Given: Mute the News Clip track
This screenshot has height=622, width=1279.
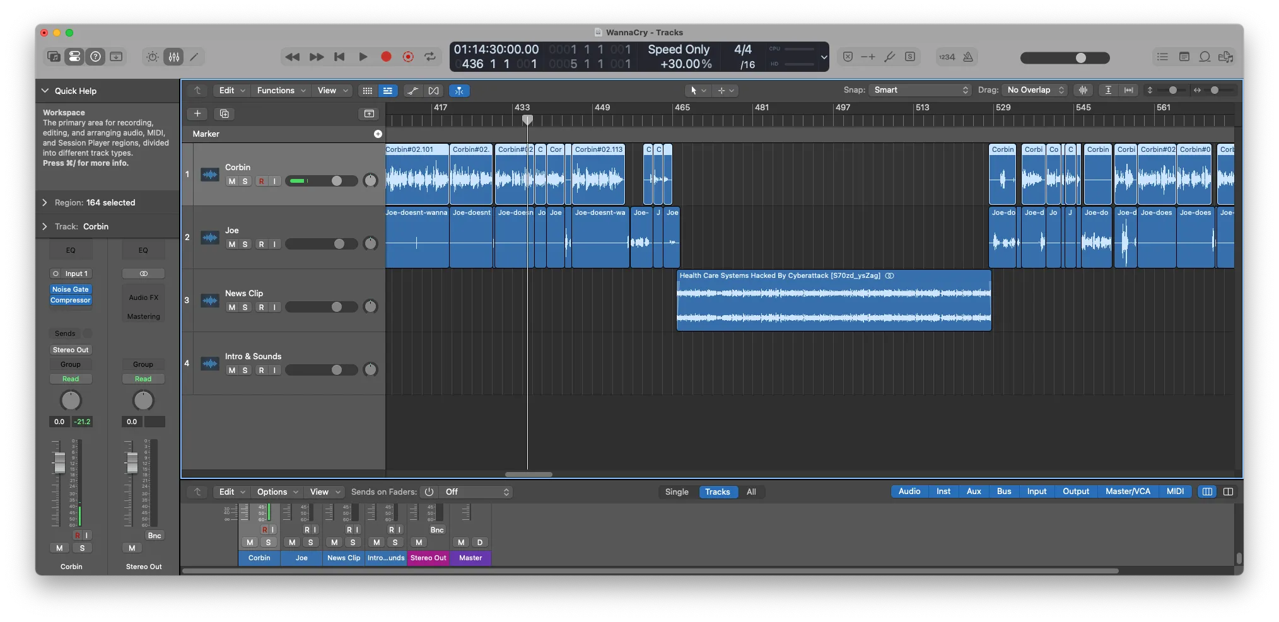Looking at the screenshot, I should click(x=232, y=308).
